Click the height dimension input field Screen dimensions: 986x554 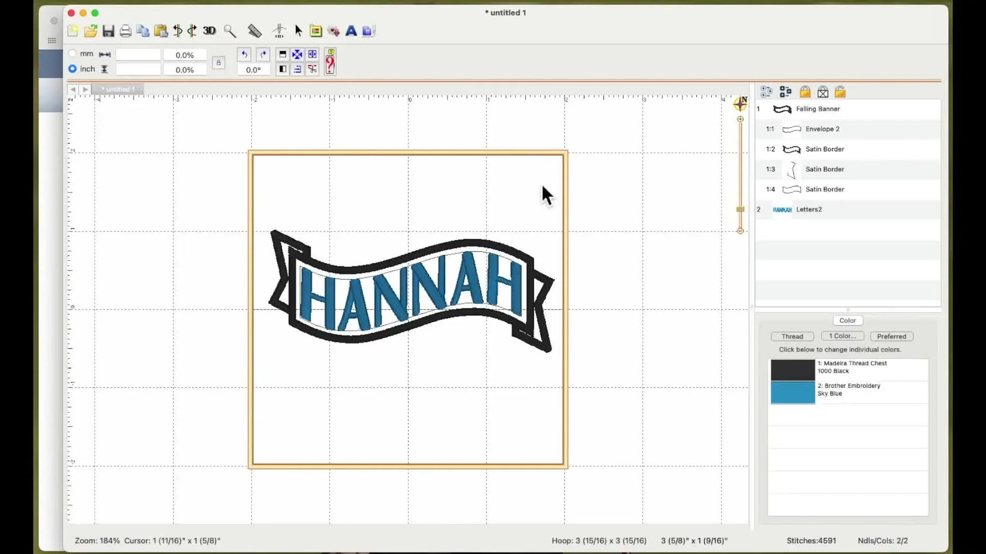click(x=138, y=69)
